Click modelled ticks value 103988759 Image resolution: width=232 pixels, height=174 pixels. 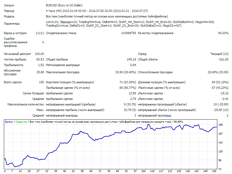[128, 33]
